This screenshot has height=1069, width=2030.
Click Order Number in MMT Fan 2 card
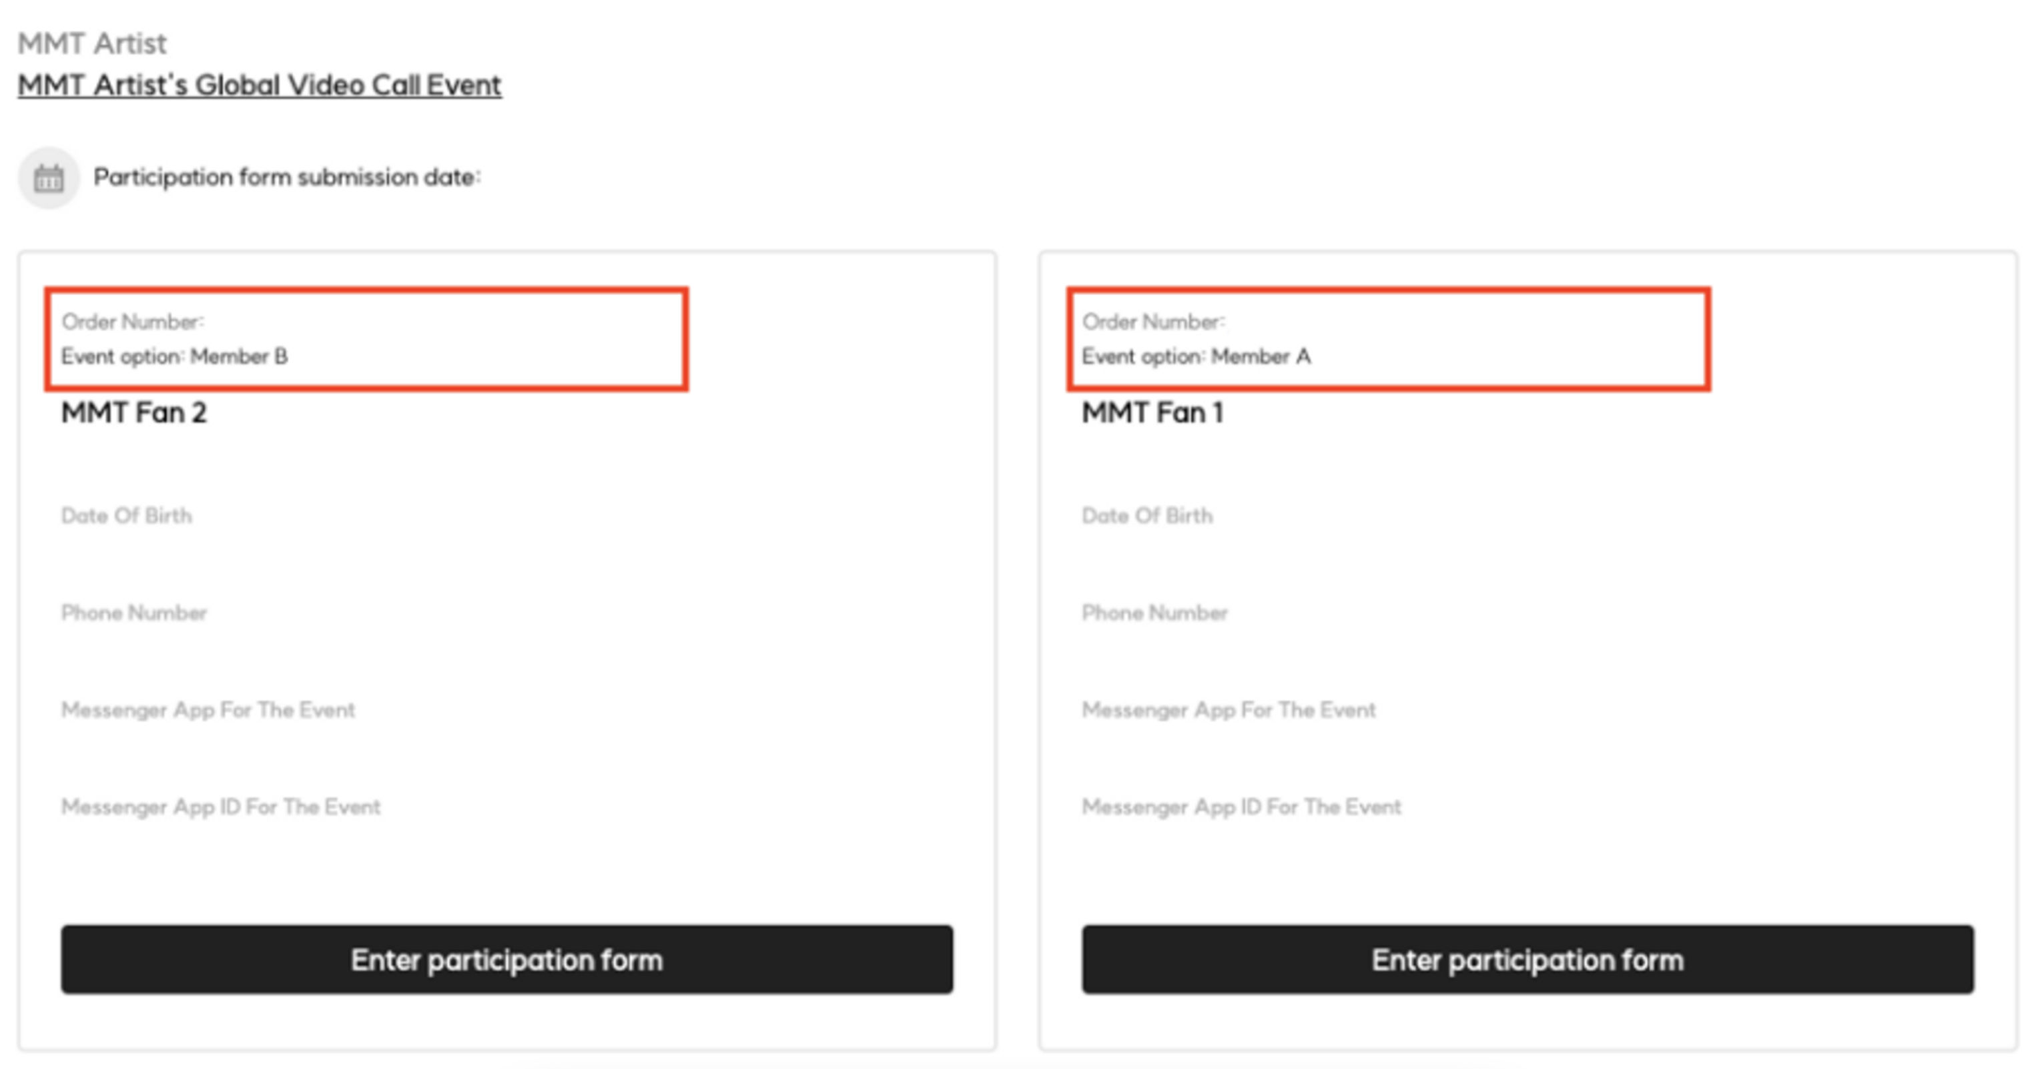(x=132, y=322)
